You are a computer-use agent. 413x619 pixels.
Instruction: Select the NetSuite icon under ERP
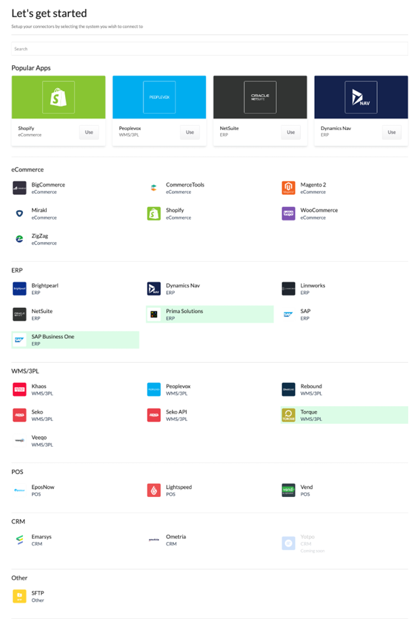click(x=20, y=314)
